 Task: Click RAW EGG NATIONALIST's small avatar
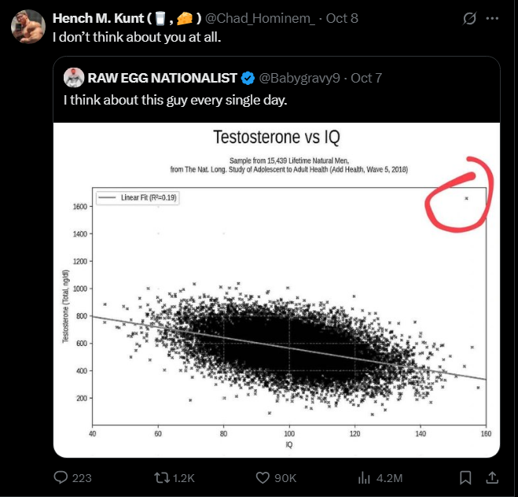click(73, 78)
